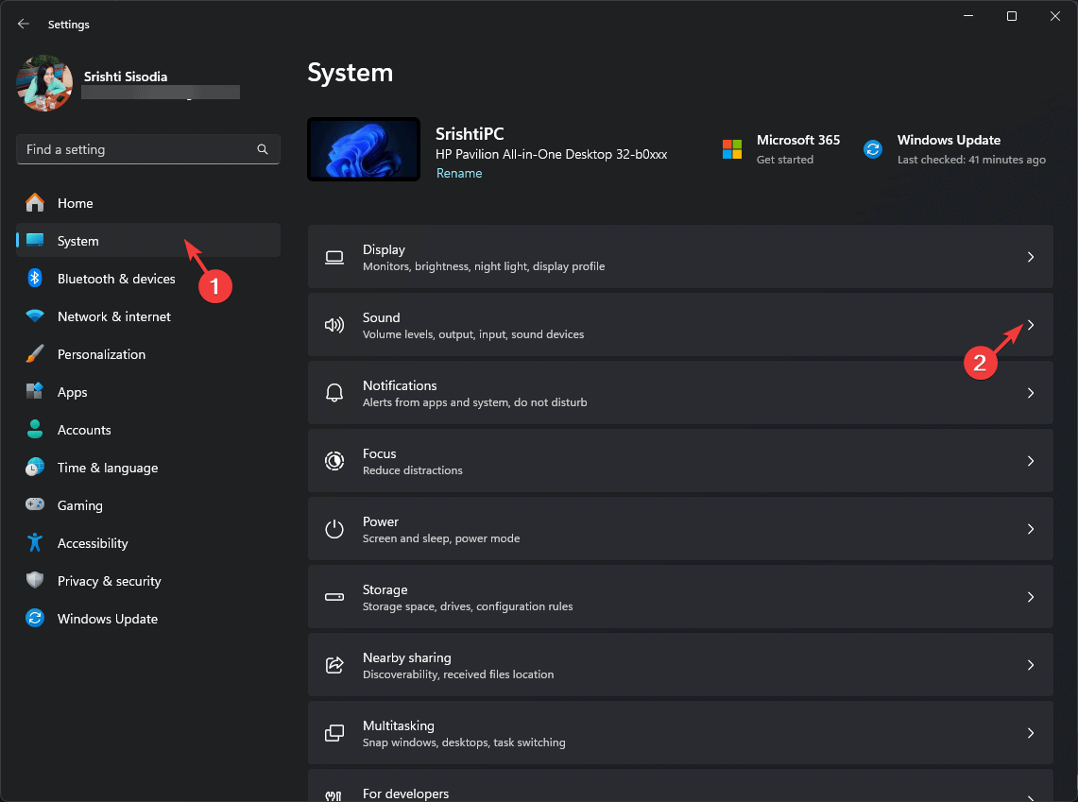
Task: Select Network & internet in the sidebar
Action: [x=113, y=316]
